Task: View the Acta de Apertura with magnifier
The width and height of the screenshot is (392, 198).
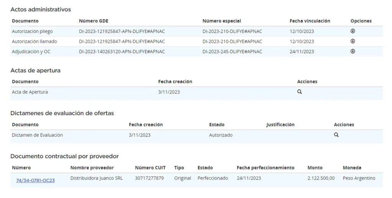Action: click(x=299, y=92)
